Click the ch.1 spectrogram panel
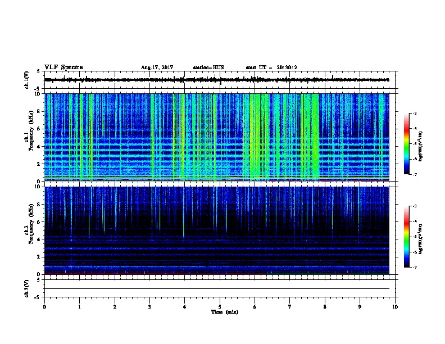445x344 pixels. click(x=216, y=137)
